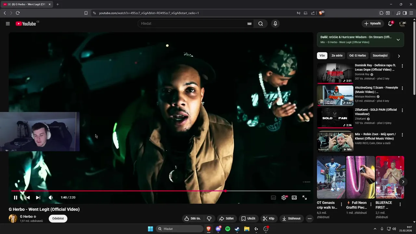The width and height of the screenshot is (416, 234).
Task: Expand the mix playlist panel chevron
Action: tap(398, 40)
